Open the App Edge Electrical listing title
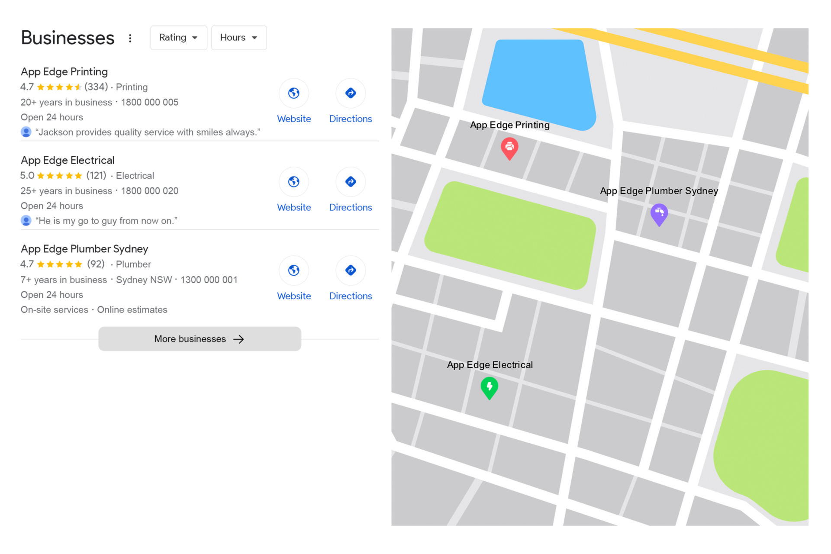The height and width of the screenshot is (554, 831). 68,161
